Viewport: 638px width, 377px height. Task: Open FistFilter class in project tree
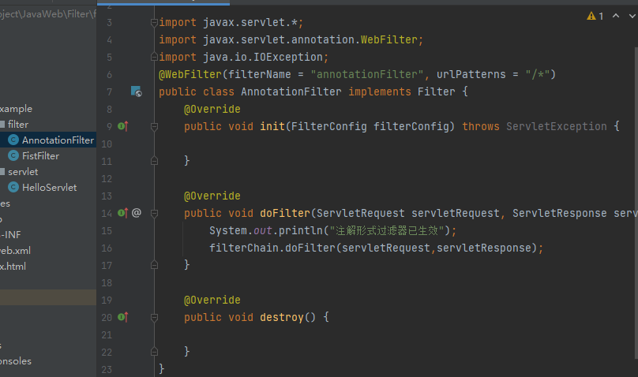click(40, 156)
